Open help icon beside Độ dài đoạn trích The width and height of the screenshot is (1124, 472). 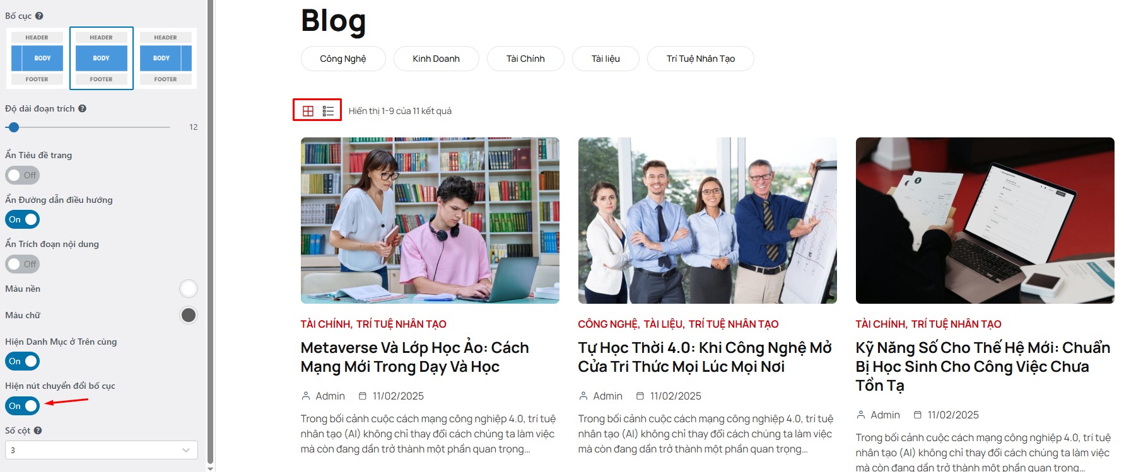click(83, 108)
